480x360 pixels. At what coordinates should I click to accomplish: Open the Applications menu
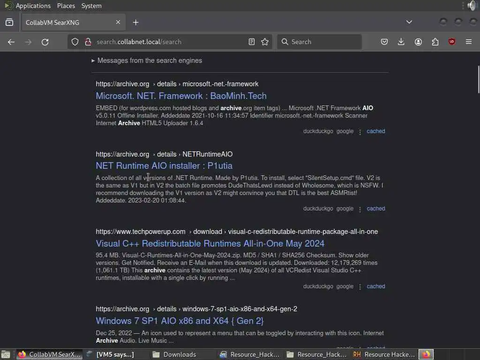click(x=33, y=6)
